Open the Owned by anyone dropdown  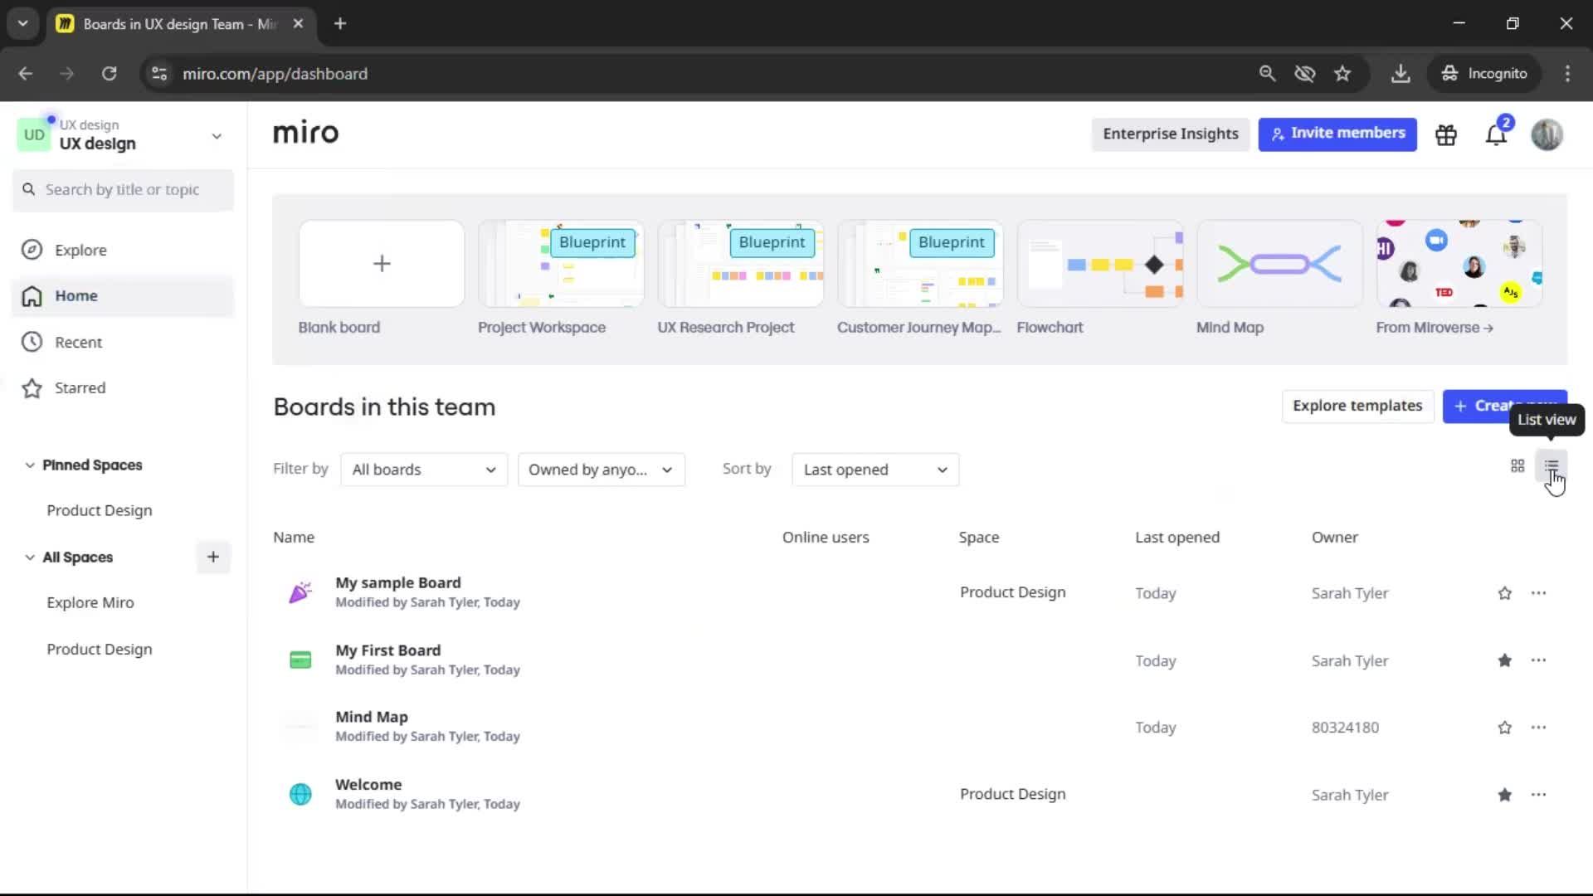(601, 470)
